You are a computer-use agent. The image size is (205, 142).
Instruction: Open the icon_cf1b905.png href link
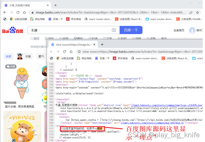[x=166, y=105]
